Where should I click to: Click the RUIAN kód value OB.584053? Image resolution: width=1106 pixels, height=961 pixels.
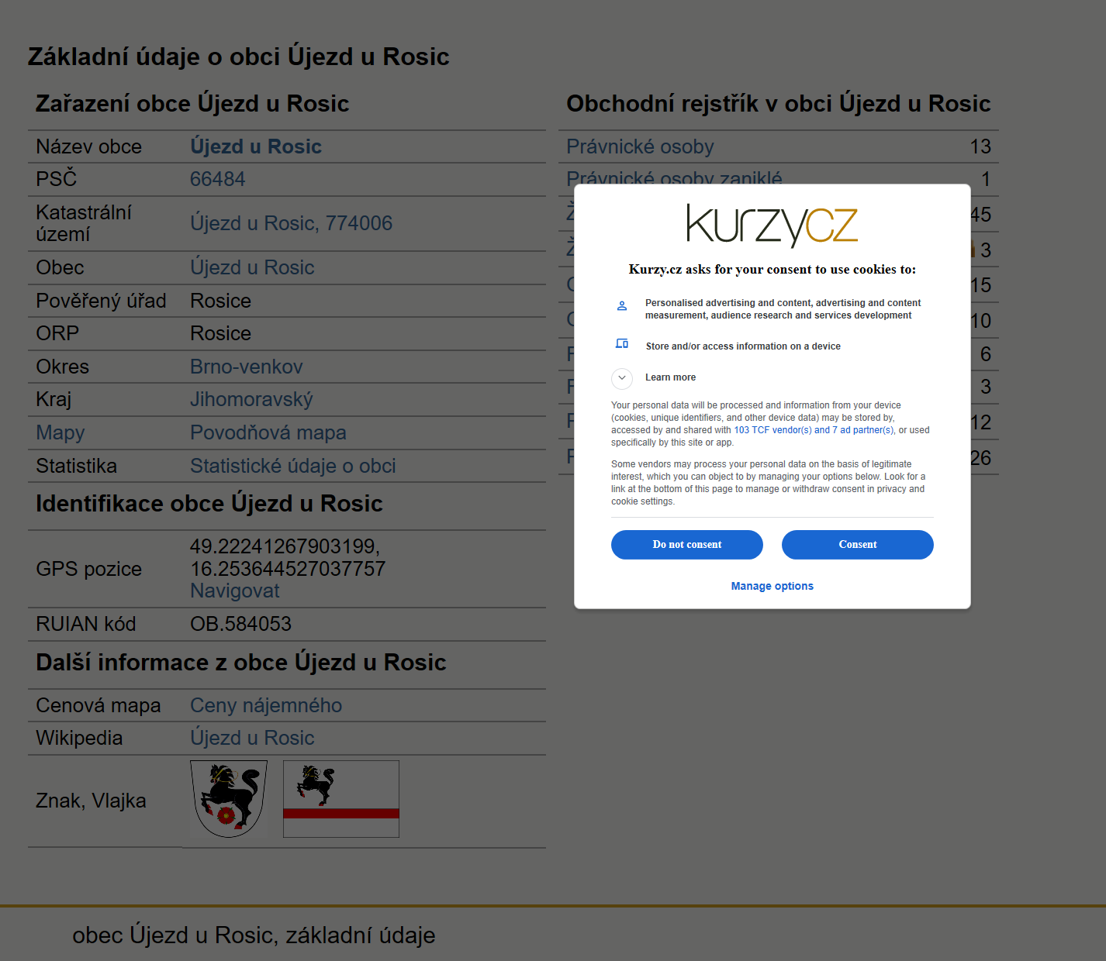coord(241,624)
